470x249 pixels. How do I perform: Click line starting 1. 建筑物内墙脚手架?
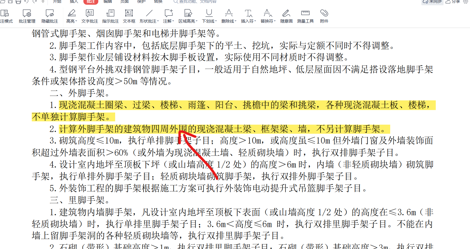coord(241,212)
